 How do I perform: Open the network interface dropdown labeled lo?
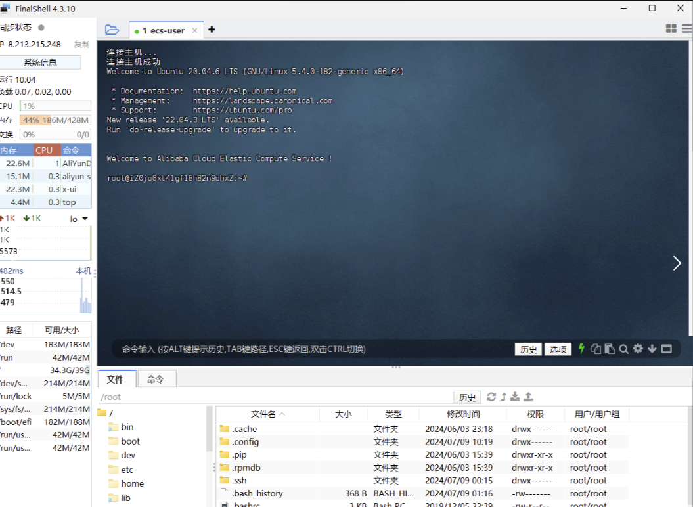79,219
